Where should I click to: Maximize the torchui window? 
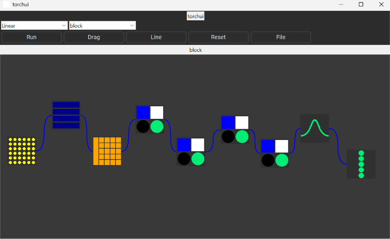click(361, 4)
